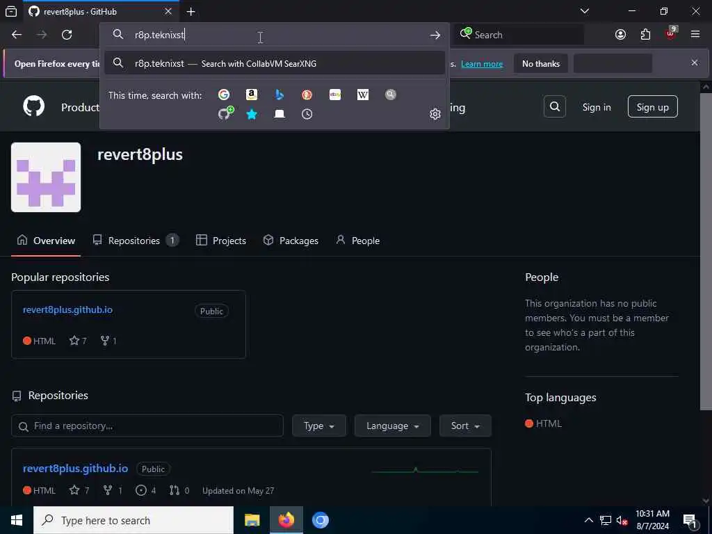
Task: Go to typed address with arrow
Action: coord(435,35)
